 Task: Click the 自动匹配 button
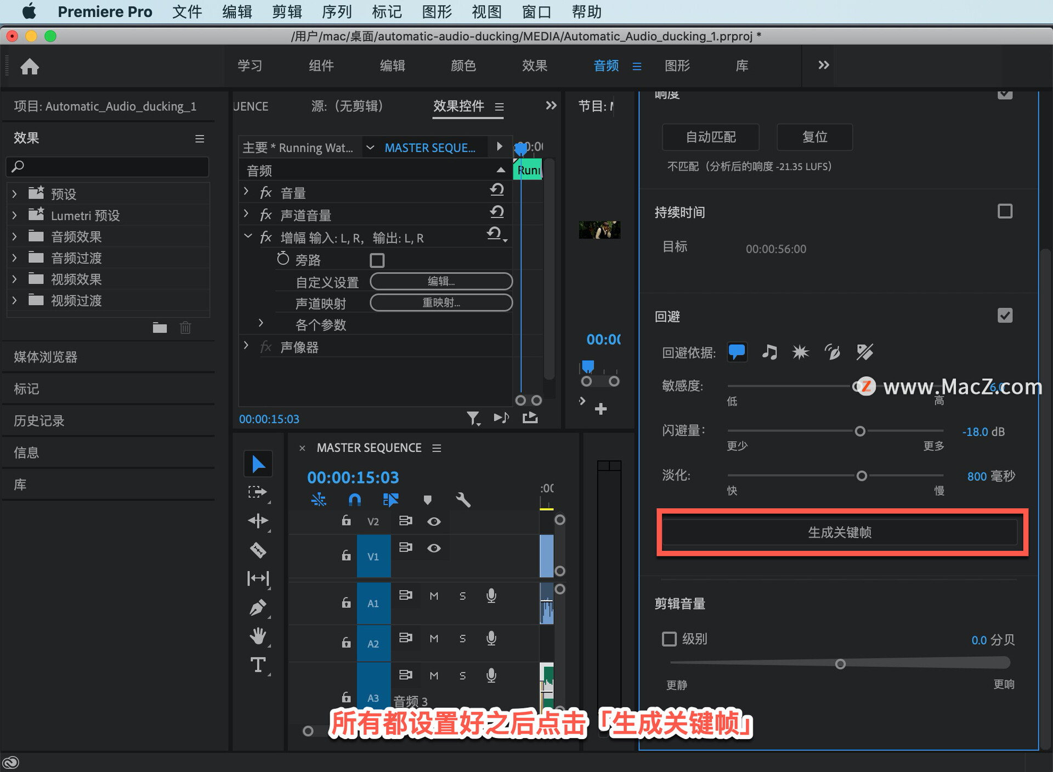point(711,137)
